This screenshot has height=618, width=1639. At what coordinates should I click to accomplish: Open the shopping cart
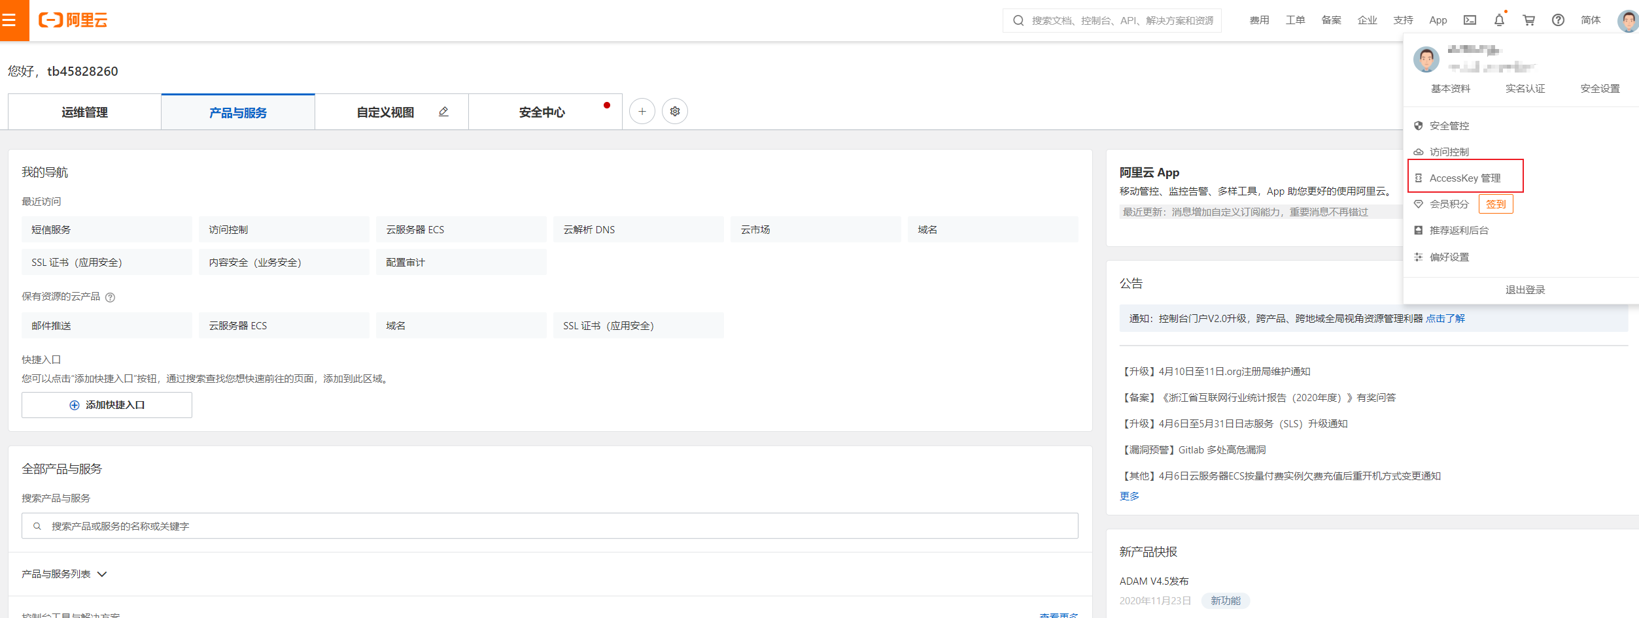point(1528,20)
